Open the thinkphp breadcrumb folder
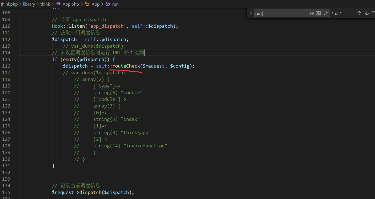 coord(9,4)
